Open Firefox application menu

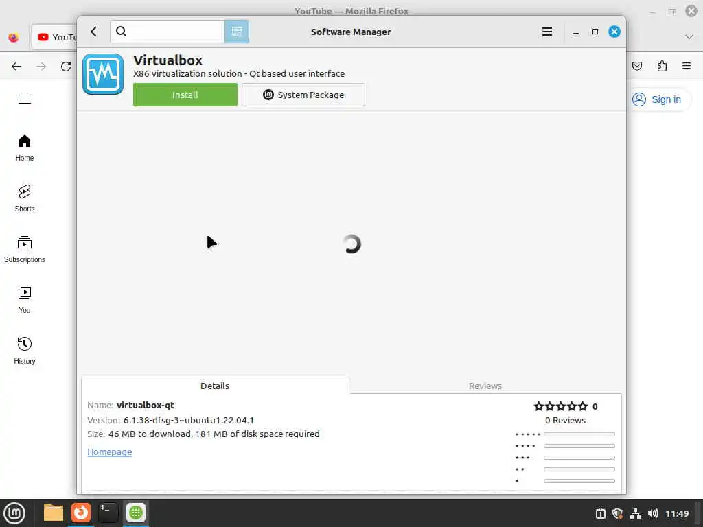click(687, 66)
